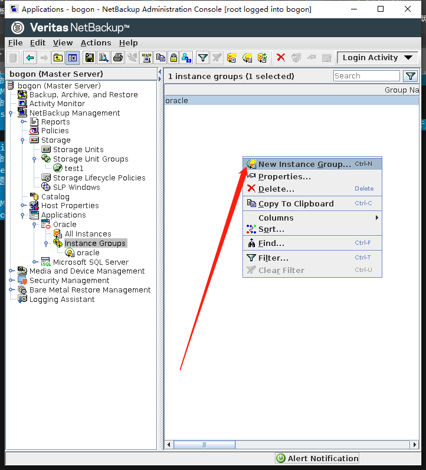
Task: Click the up-one-level folder icon
Action: [58, 58]
